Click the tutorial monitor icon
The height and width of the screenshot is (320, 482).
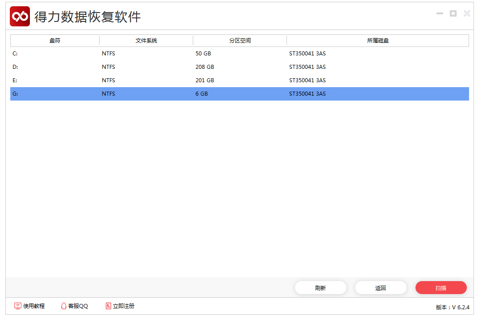click(18, 306)
